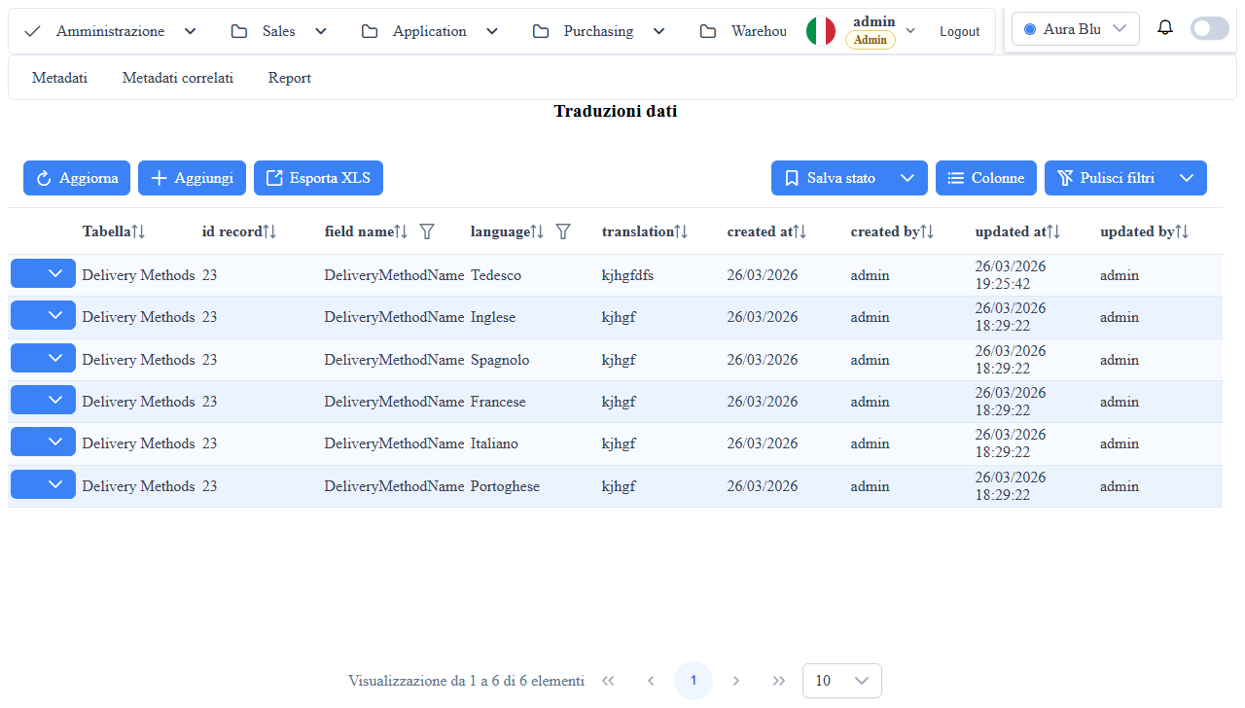Go to next page chevron icon
Screen dimensions: 1245x708
pyautogui.click(x=736, y=681)
